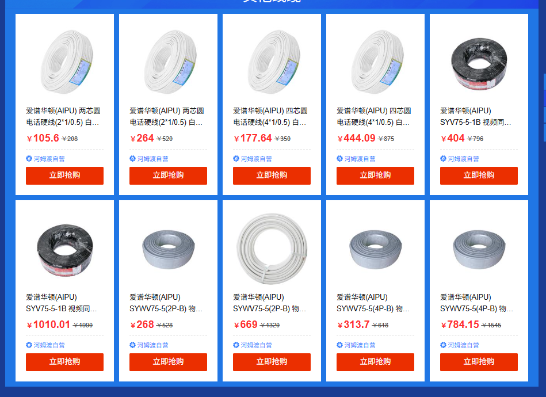Click black SYV75-5-1B cable image priced ¥404

coord(479,62)
